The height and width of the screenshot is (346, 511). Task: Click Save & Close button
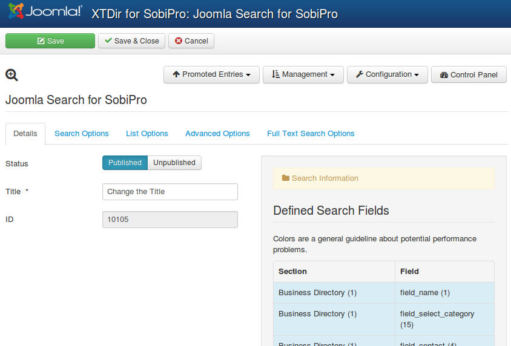coord(131,41)
